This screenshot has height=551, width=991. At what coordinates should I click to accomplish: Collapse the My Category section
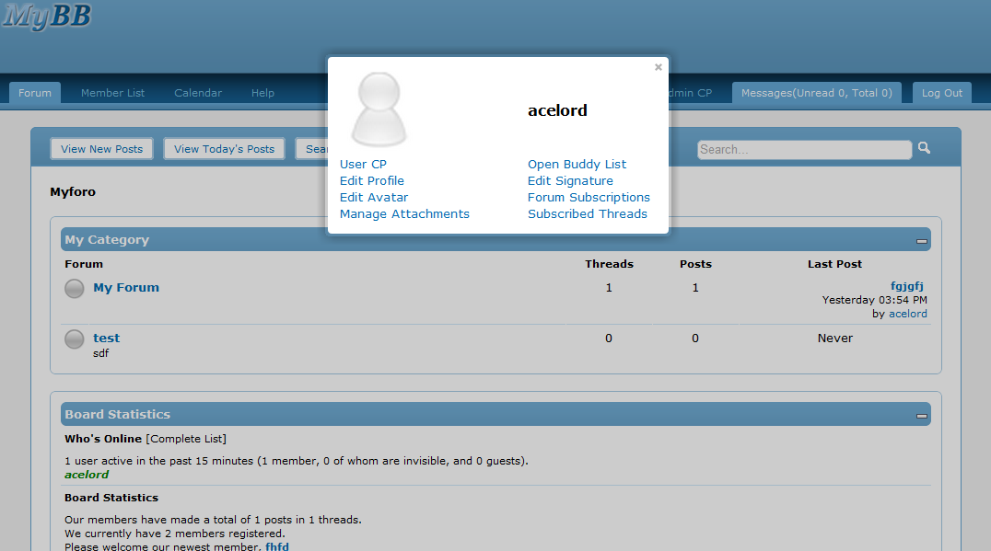921,241
